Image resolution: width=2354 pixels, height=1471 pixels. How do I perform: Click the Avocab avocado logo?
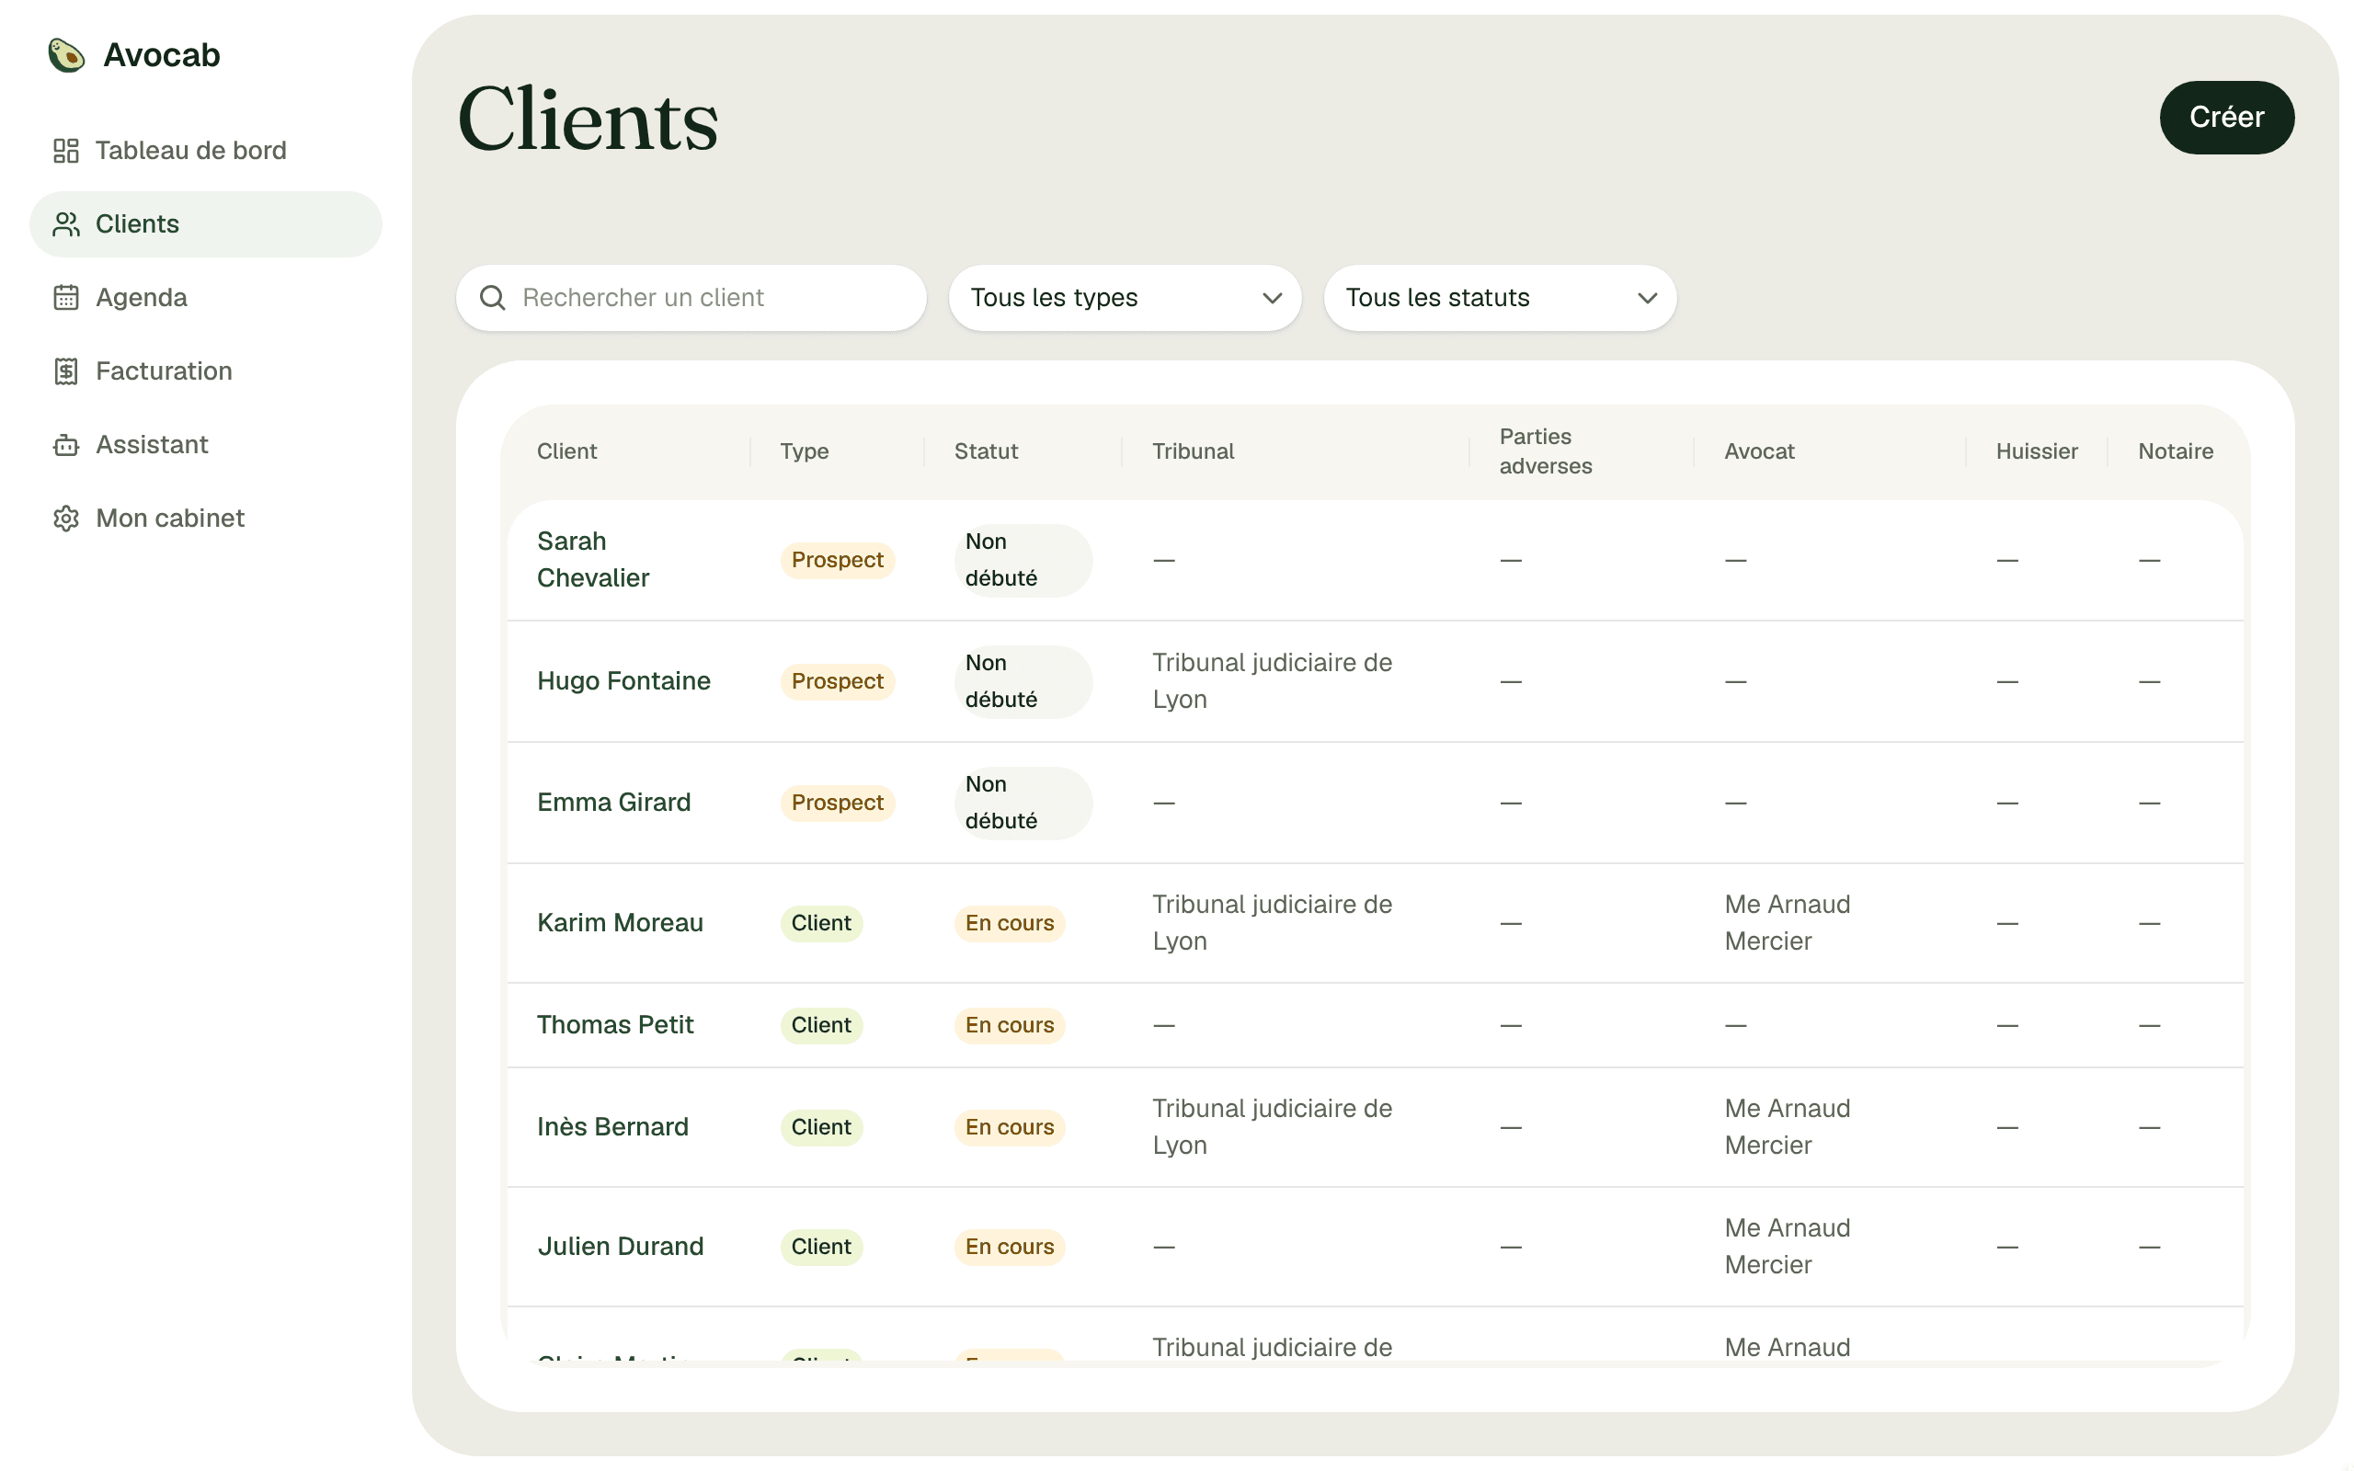pos(66,55)
